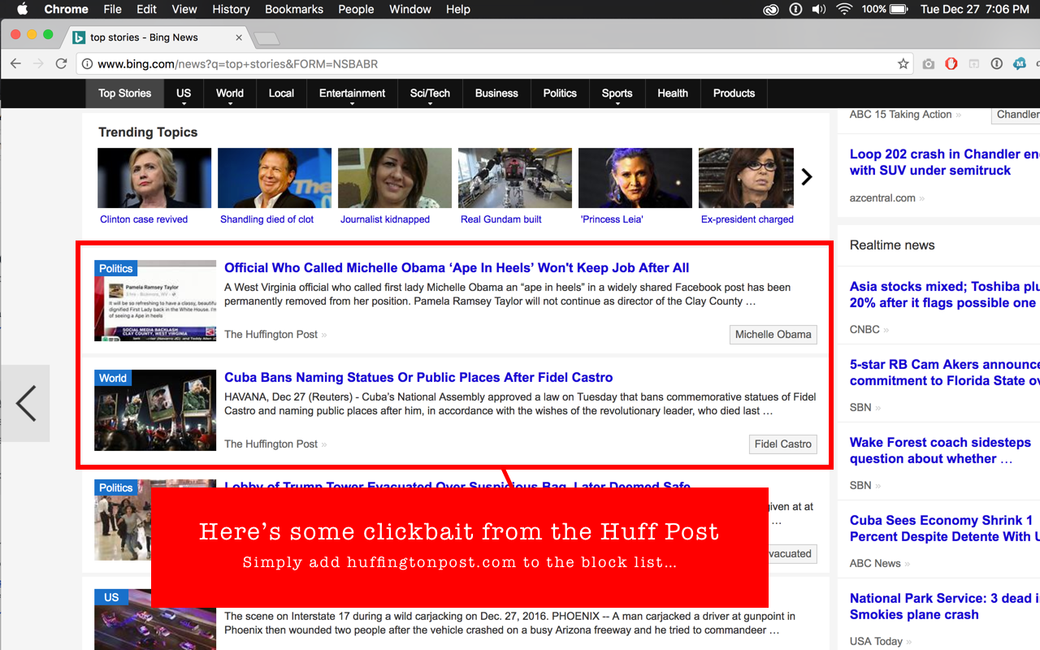The height and width of the screenshot is (650, 1040).
Task: Open Real Gundam built trending image
Action: tap(515, 178)
